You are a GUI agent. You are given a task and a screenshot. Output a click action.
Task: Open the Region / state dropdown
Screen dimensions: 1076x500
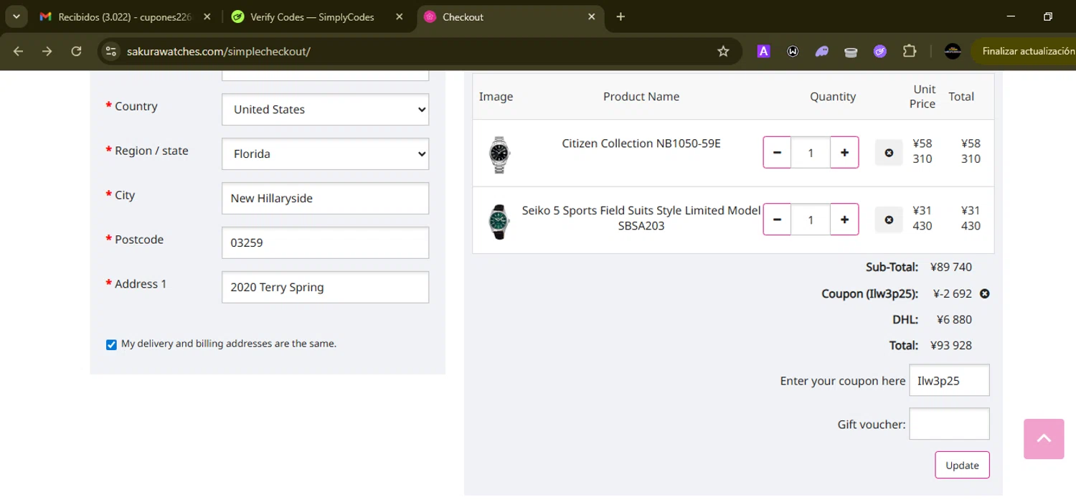325,154
